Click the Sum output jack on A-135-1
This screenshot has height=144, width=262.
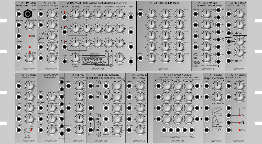192,130
